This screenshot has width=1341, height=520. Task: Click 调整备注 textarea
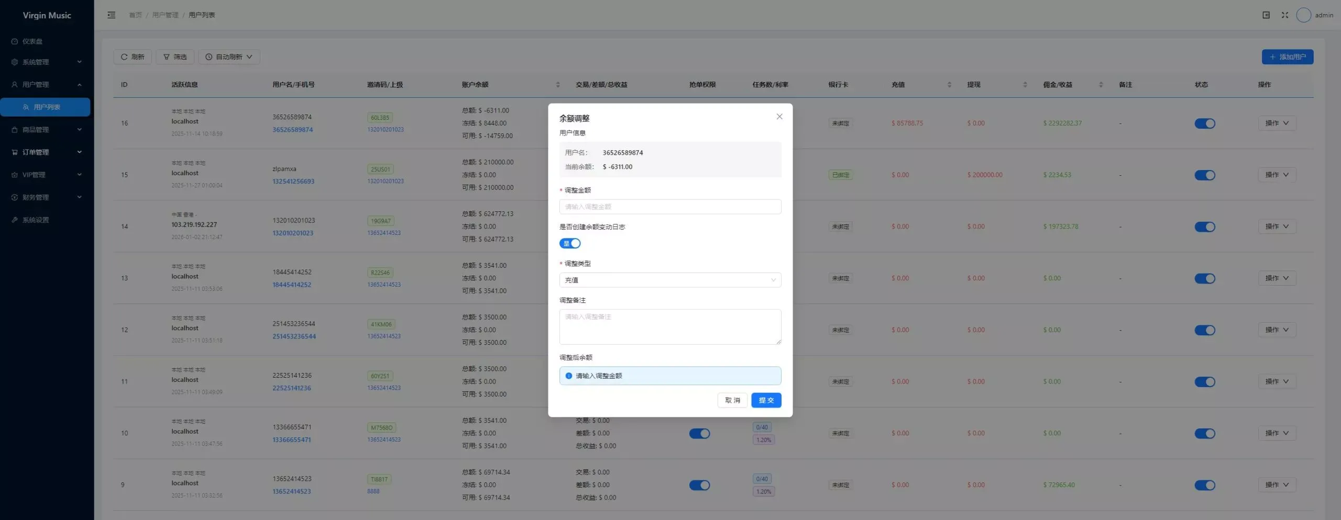670,327
